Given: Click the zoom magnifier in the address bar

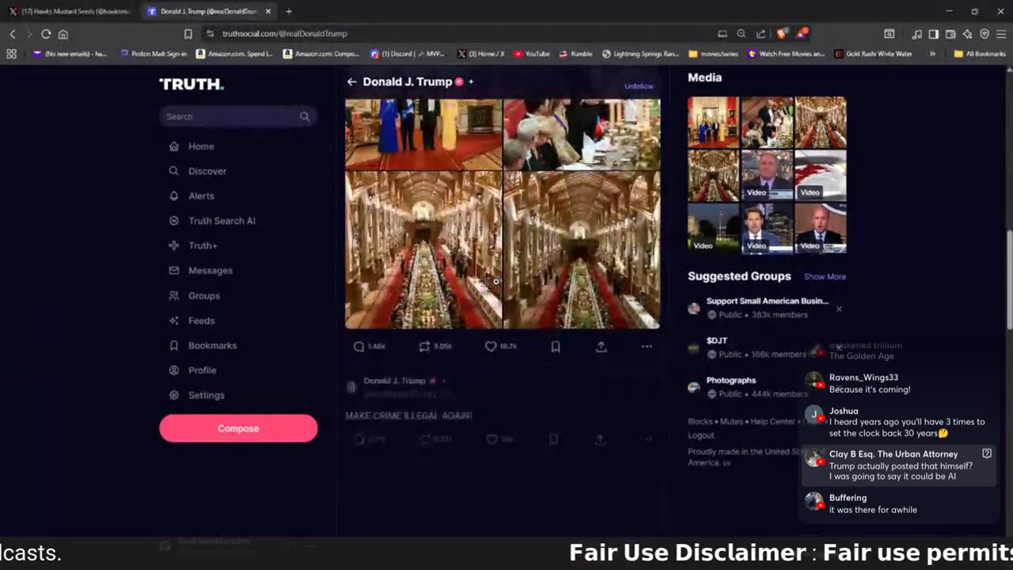Looking at the screenshot, I should point(742,34).
